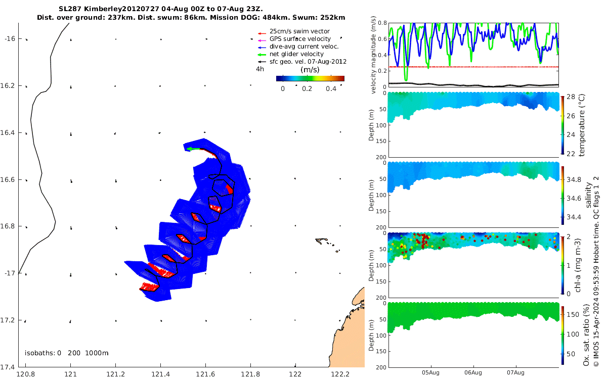Click the map latitude tick '-17'
The image size is (607, 379).
click(x=10, y=273)
